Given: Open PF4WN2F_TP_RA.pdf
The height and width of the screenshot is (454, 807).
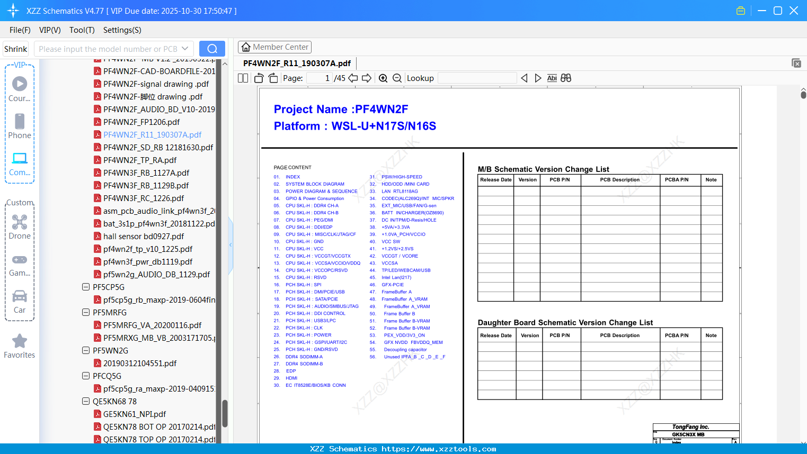Looking at the screenshot, I should (140, 160).
